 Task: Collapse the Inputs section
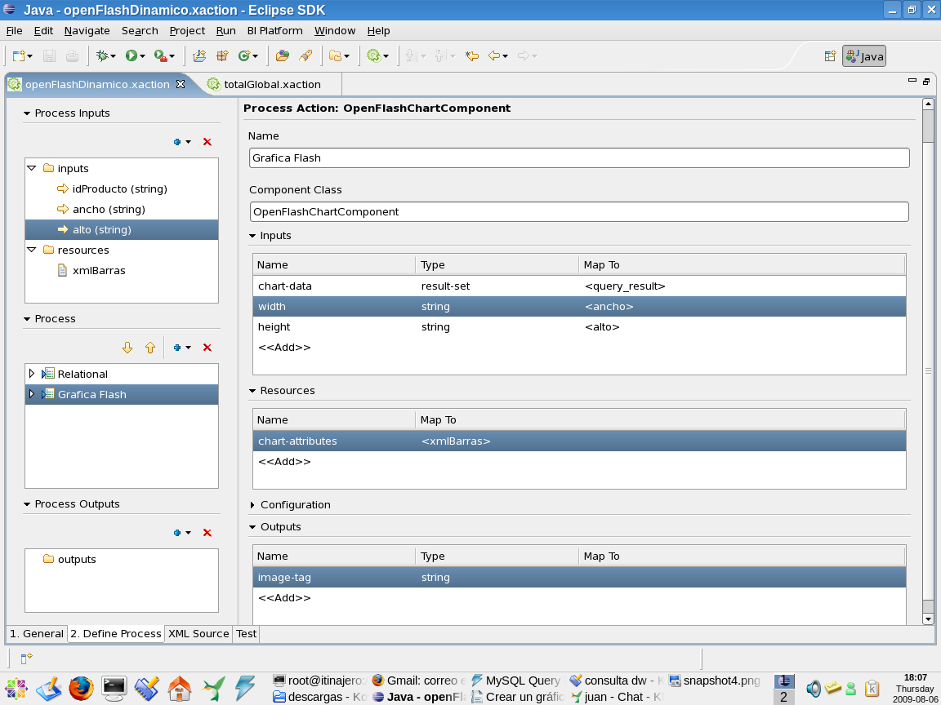[252, 236]
